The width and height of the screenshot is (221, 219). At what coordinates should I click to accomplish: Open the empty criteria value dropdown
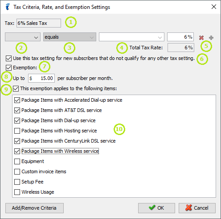point(131,37)
